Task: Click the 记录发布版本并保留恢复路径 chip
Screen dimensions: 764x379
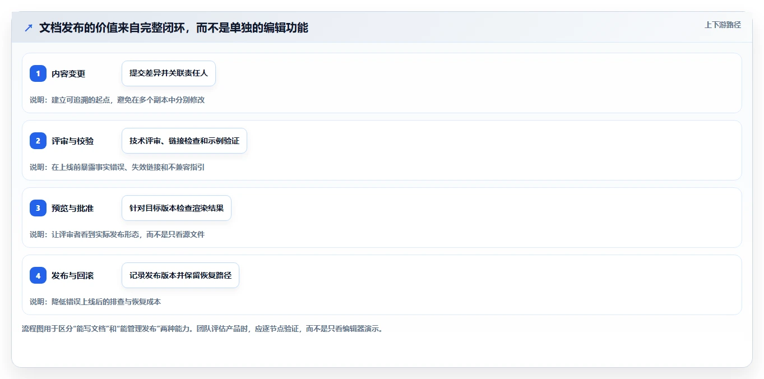Action: click(x=180, y=275)
